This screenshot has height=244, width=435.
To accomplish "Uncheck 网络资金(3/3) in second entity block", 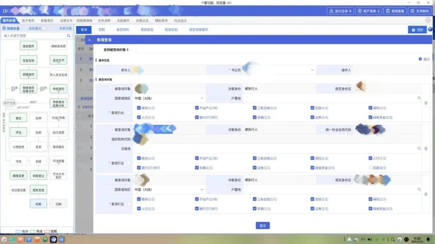I will tap(313, 168).
